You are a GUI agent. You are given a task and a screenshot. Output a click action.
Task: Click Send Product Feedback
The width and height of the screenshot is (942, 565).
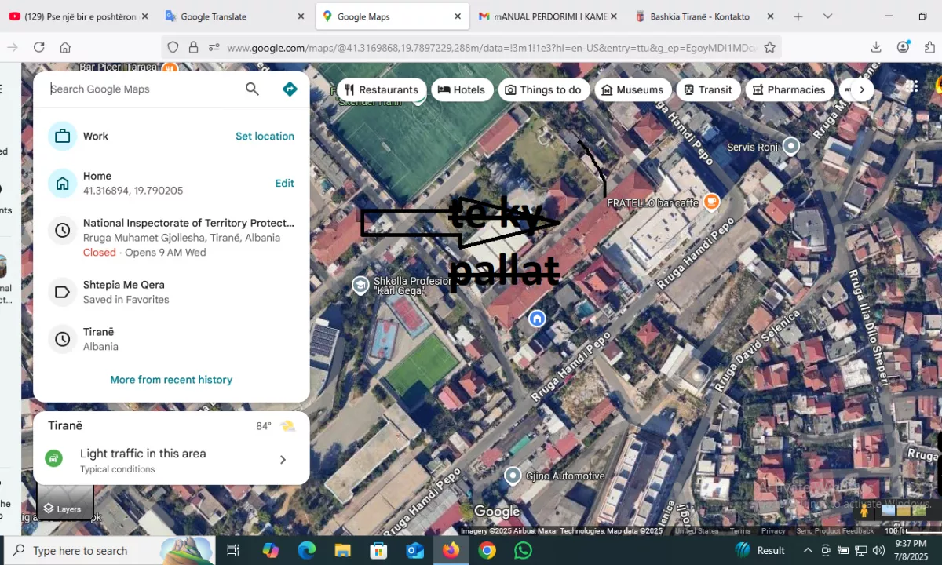pos(835,531)
